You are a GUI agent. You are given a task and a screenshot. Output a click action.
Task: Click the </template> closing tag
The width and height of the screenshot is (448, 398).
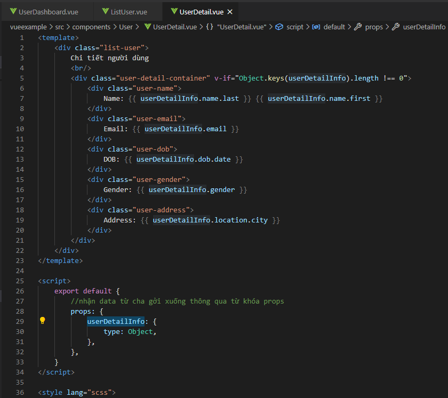click(60, 261)
